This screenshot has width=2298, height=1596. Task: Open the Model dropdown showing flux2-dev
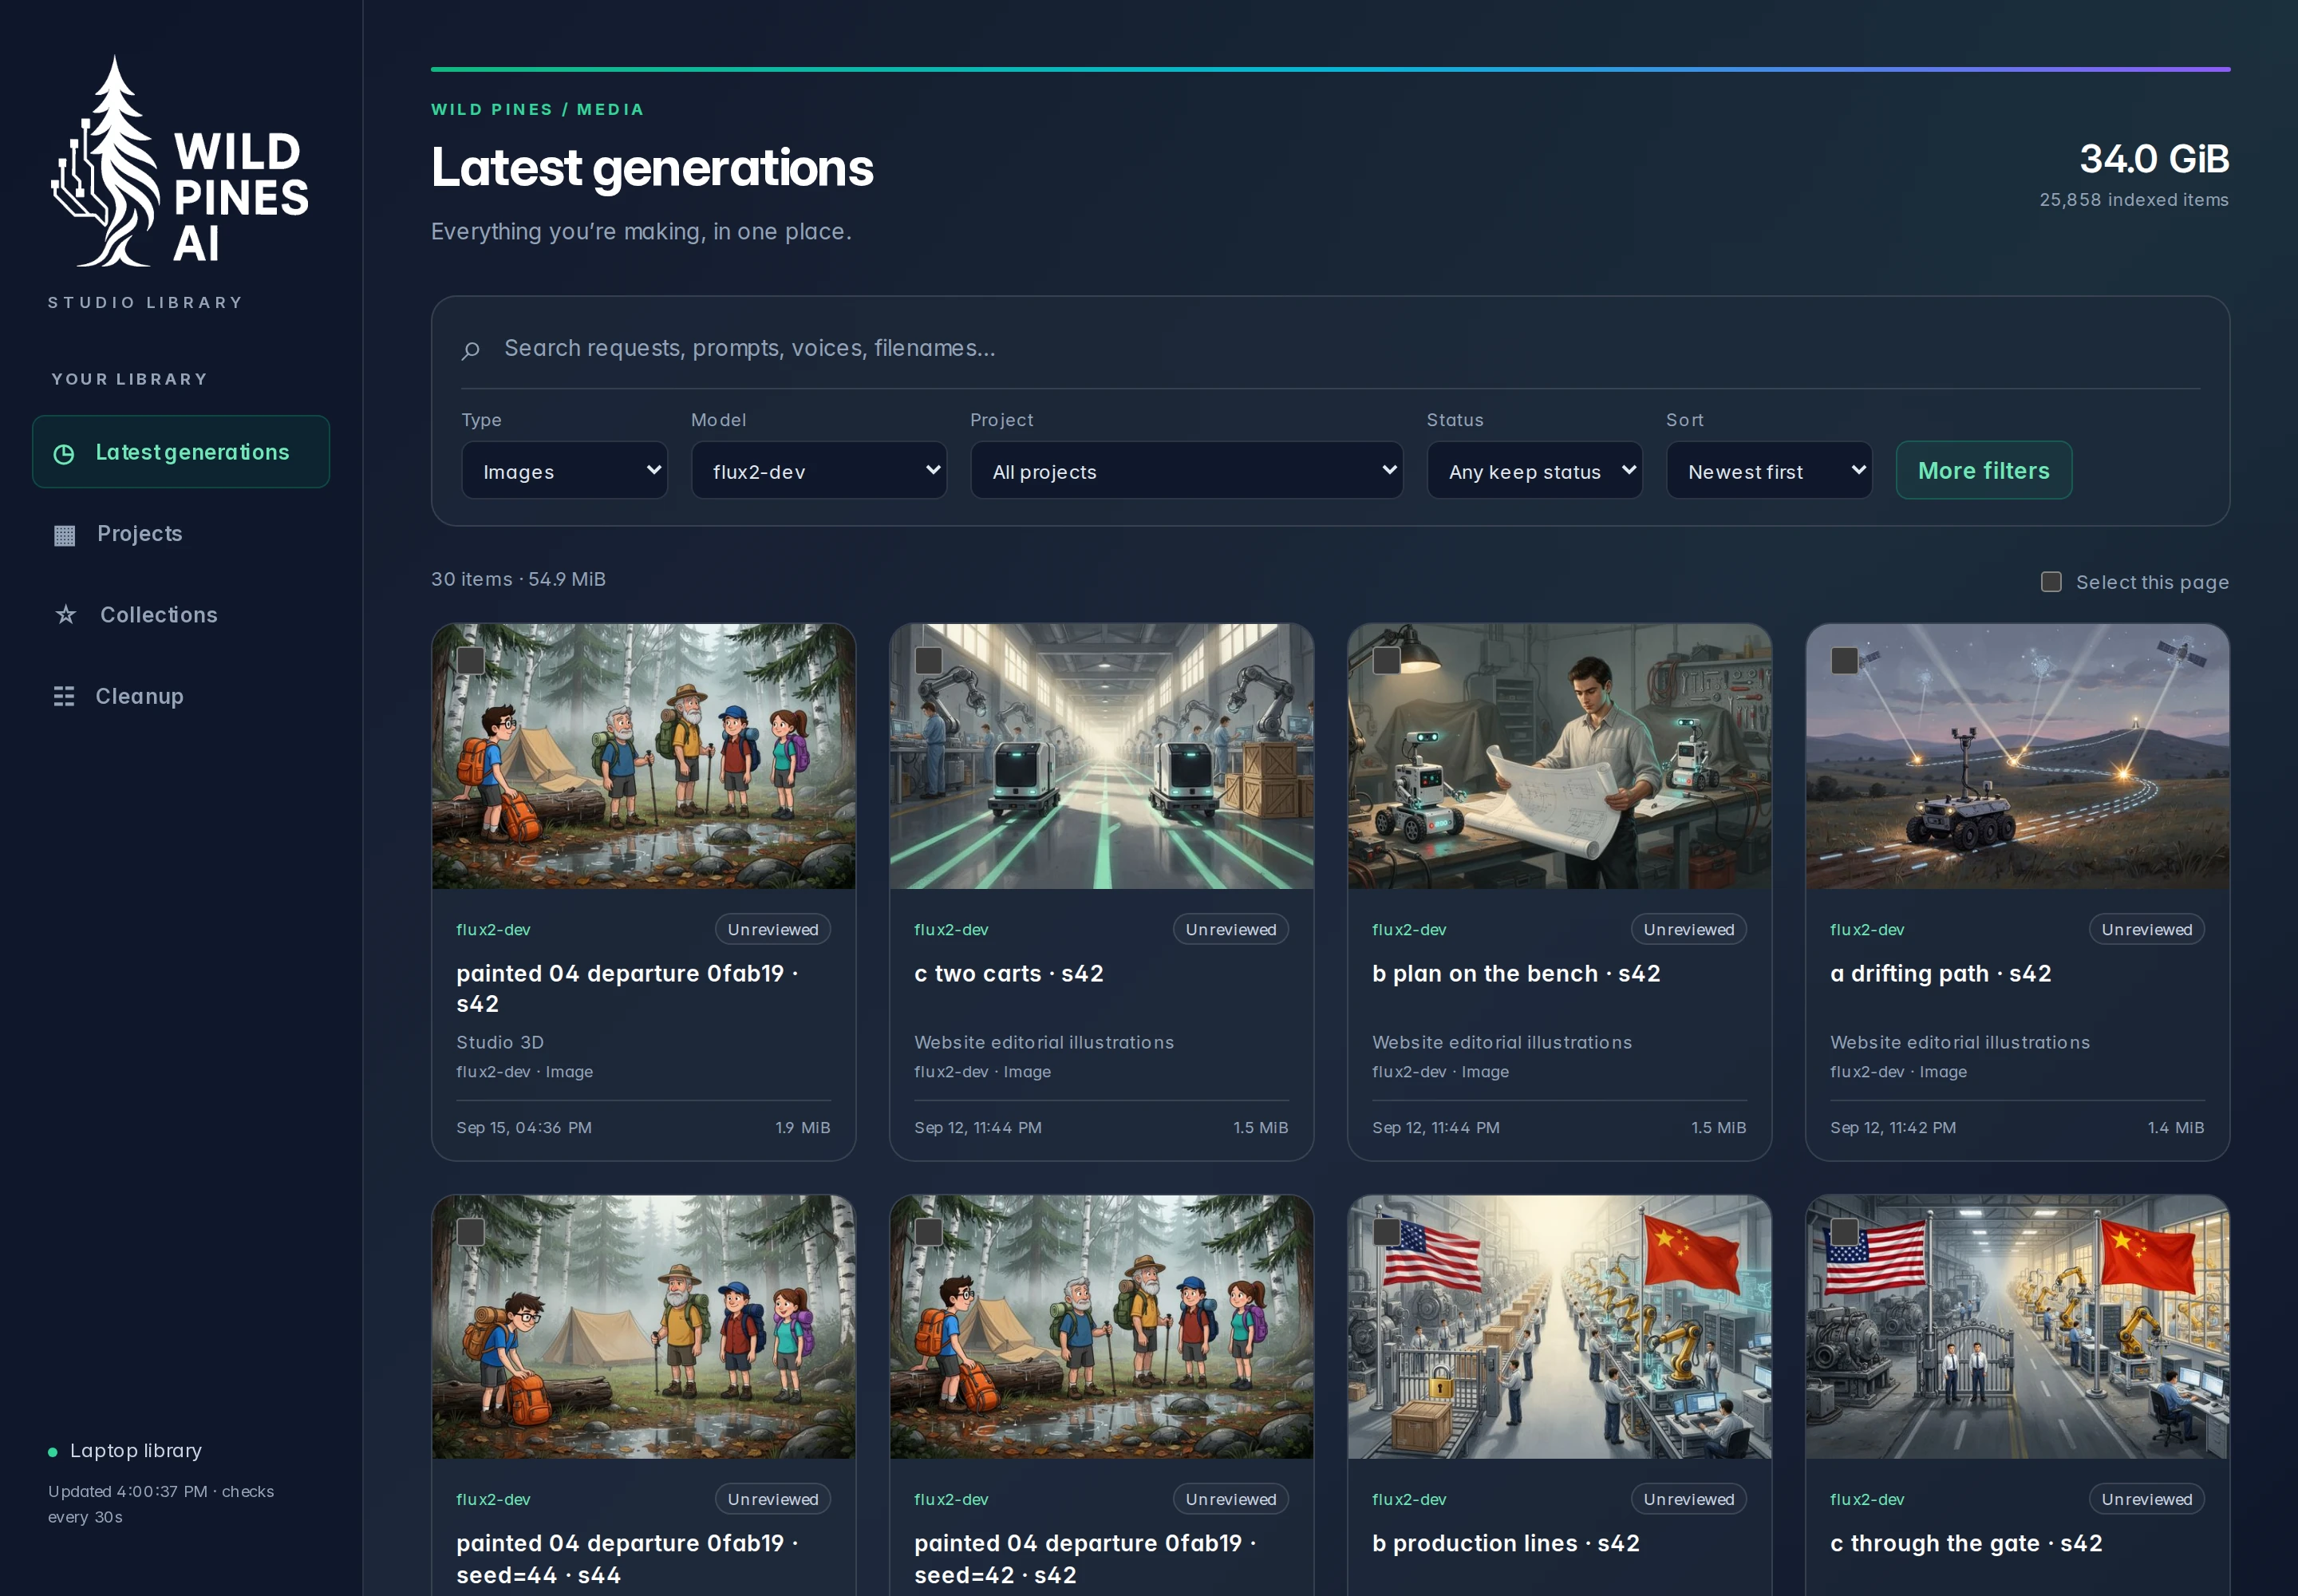coord(819,471)
